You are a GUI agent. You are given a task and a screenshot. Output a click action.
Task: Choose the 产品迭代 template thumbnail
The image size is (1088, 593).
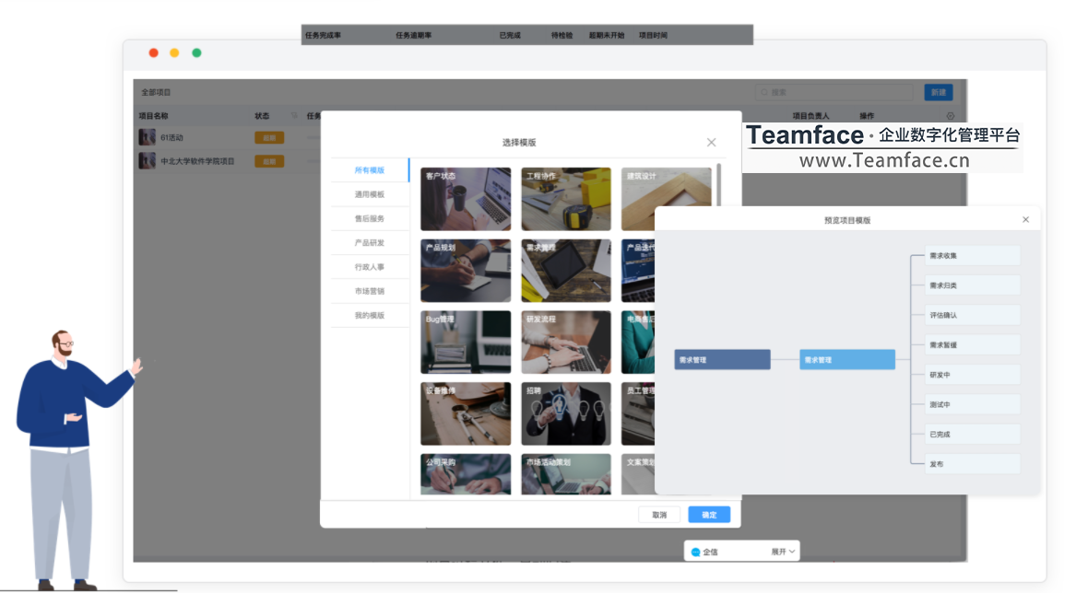(638, 270)
